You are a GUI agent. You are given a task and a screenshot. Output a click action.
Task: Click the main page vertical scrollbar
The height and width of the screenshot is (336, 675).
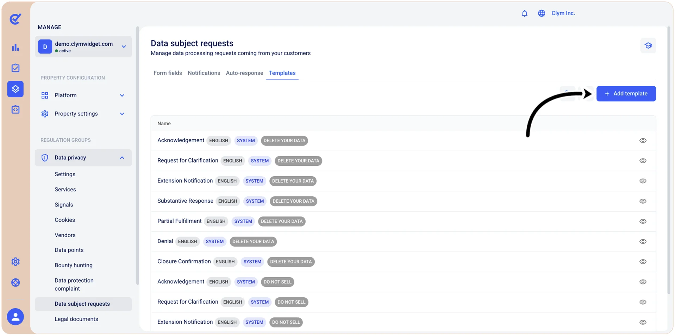[x=669, y=160]
